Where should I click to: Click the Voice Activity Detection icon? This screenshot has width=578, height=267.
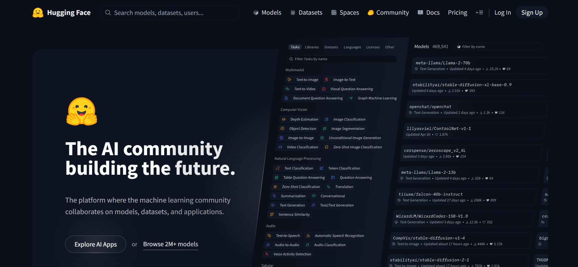pyautogui.click(x=267, y=254)
